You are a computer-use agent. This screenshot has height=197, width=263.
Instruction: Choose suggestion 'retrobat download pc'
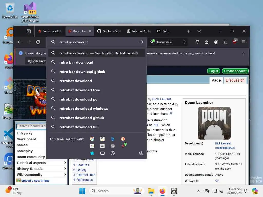(97, 99)
